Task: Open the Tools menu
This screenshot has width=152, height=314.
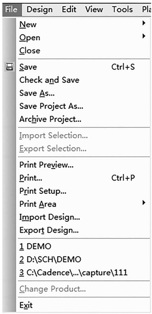Action: 122,9
